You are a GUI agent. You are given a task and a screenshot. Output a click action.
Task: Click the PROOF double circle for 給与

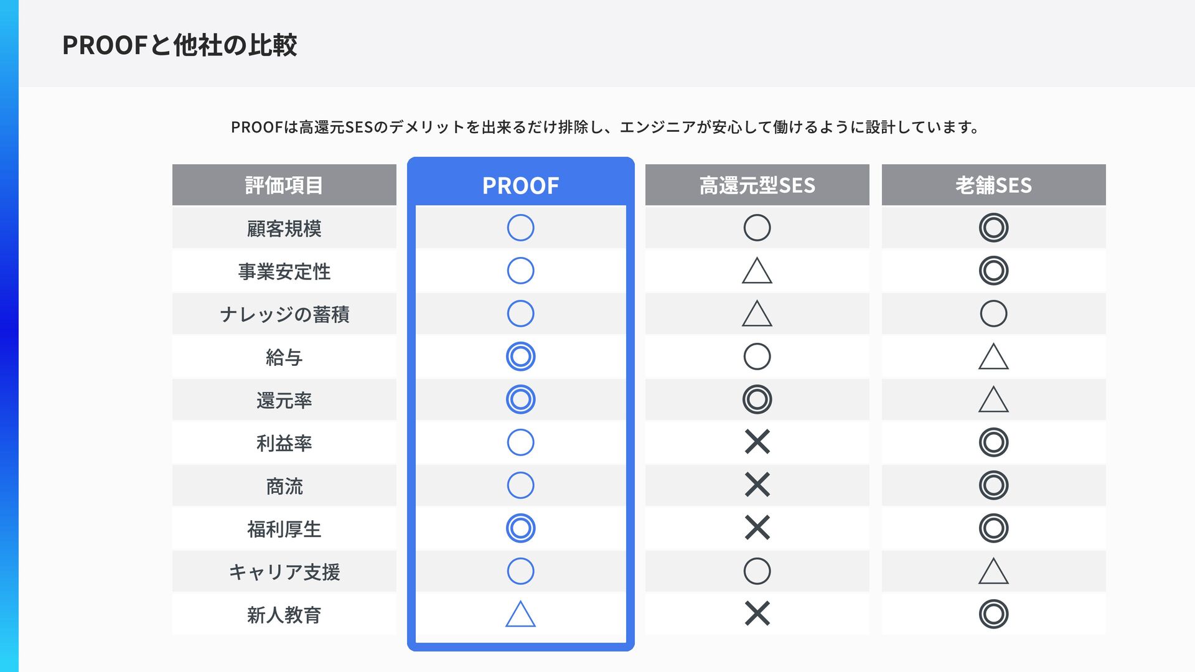coord(520,357)
